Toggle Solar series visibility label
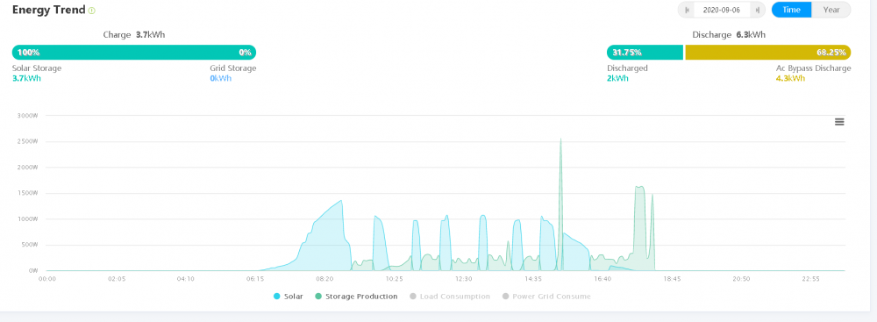This screenshot has width=877, height=322. 294,297
